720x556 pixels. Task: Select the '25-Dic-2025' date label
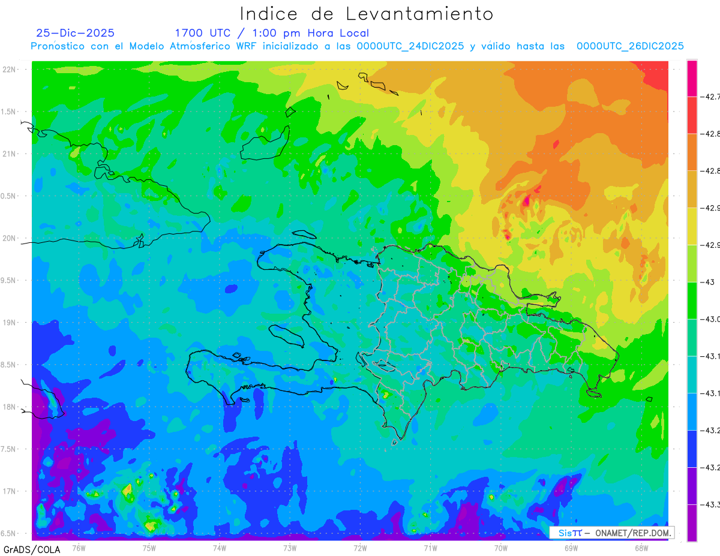(76, 33)
